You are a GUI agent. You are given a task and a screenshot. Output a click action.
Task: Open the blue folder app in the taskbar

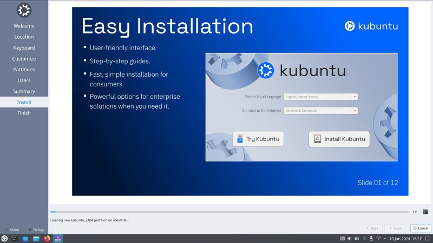25,239
